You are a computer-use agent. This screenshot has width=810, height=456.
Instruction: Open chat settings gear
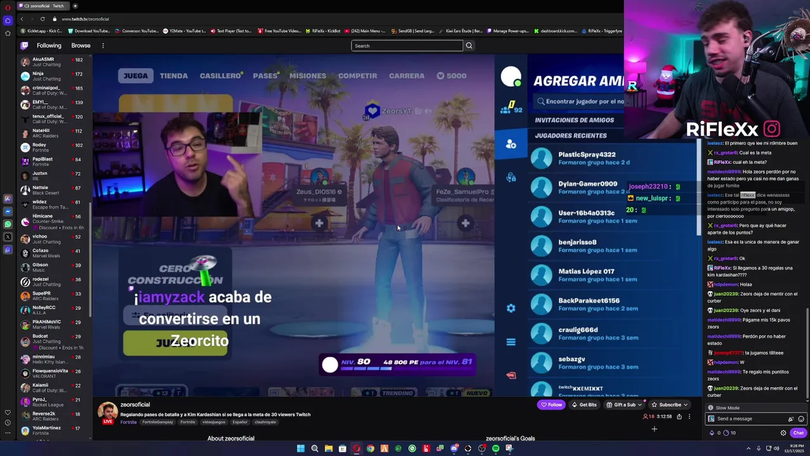[783, 433]
